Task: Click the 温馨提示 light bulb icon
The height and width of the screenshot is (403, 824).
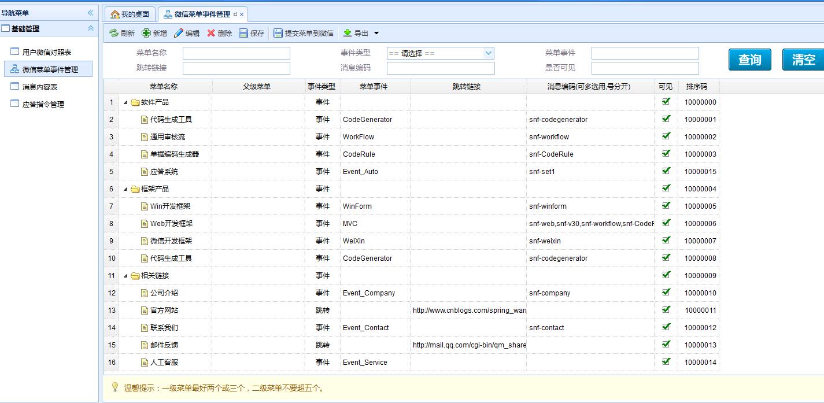Action: (x=114, y=387)
